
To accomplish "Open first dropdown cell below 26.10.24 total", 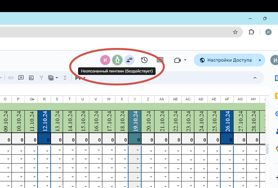I will coord(230,151).
